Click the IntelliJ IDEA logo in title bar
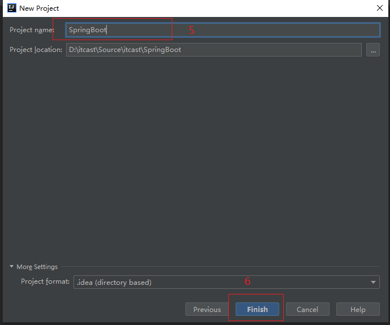Viewport: 390px width, 325px height. [x=11, y=8]
